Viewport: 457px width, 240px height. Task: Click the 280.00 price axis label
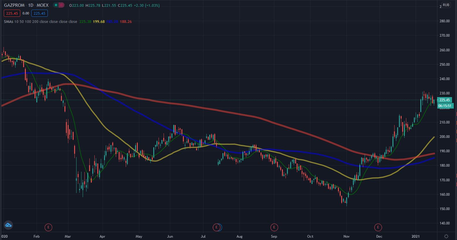(x=444, y=21)
